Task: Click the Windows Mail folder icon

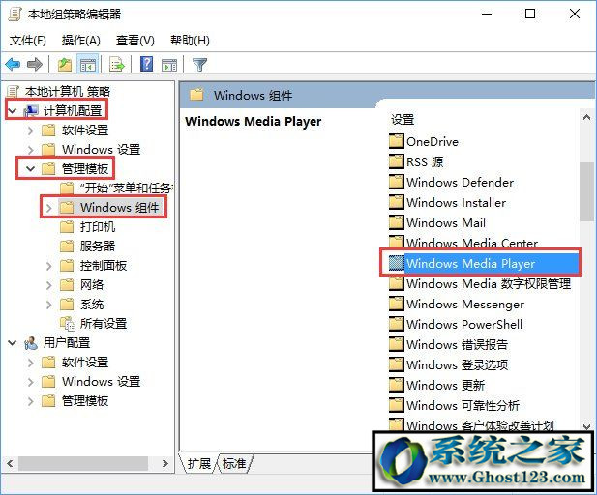Action: 396,222
